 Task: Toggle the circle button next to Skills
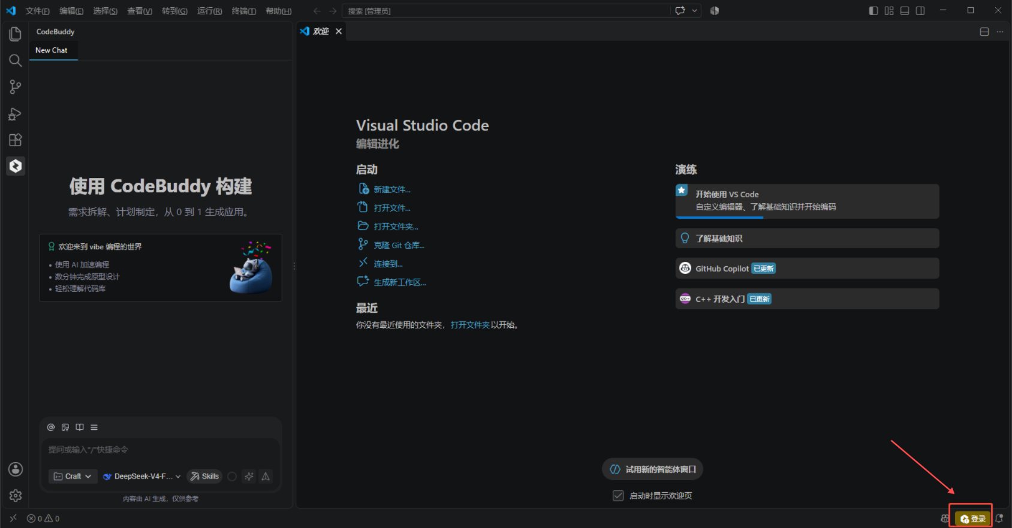(x=232, y=476)
